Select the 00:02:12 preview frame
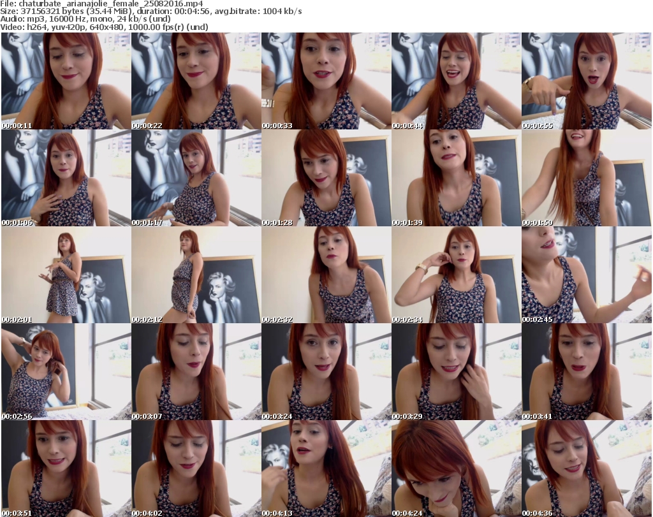The width and height of the screenshot is (653, 517). pyautogui.click(x=196, y=275)
